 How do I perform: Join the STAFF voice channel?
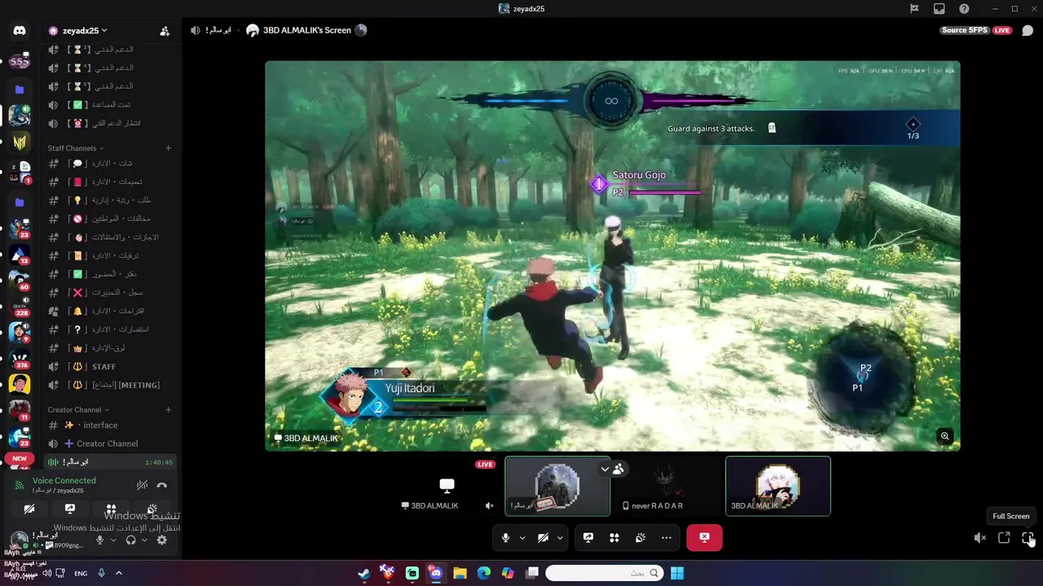coord(112,366)
